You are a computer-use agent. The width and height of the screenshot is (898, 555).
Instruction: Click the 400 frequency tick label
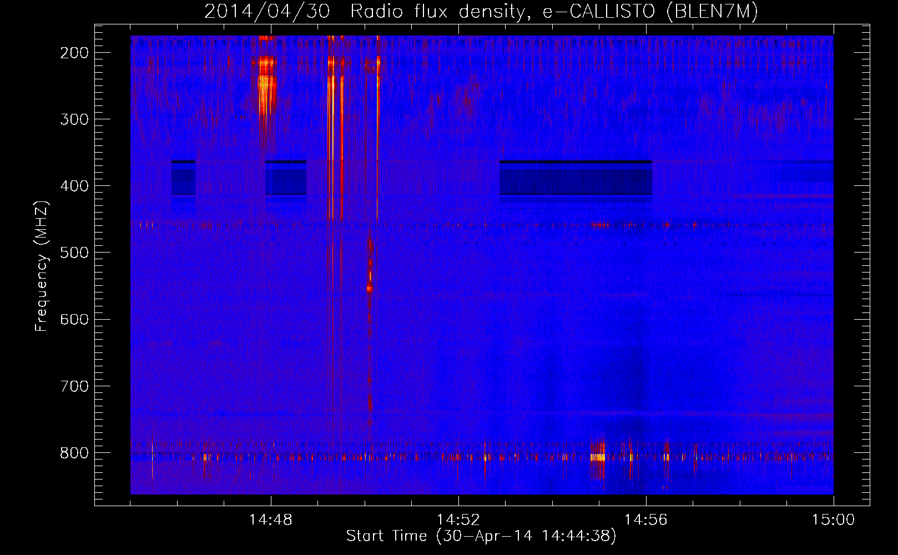click(x=74, y=186)
